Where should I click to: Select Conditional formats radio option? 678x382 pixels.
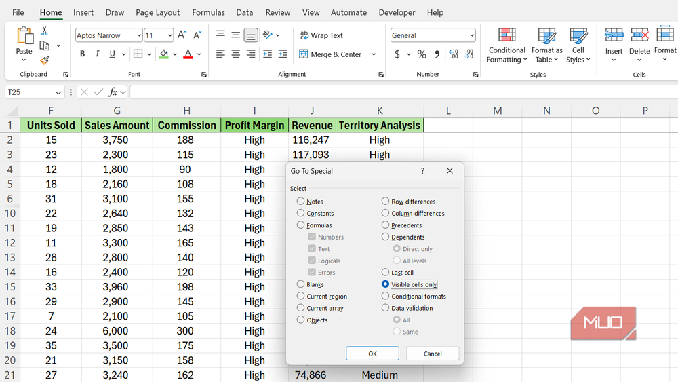pyautogui.click(x=385, y=296)
